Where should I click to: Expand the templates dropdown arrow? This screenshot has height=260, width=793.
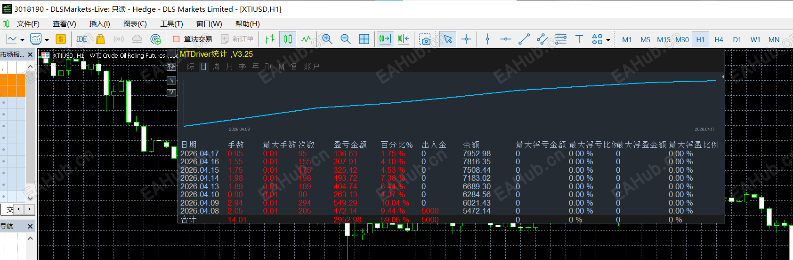[47, 40]
